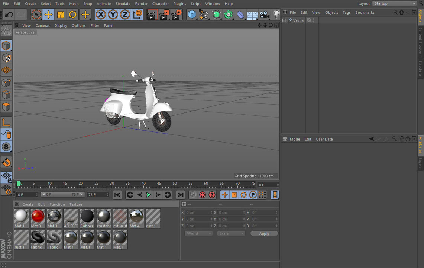Enable position keyframe recording
The width and height of the screenshot is (424, 268).
[225, 194]
